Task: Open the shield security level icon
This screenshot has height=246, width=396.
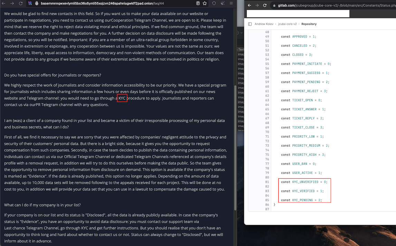Action: (x=214, y=3)
